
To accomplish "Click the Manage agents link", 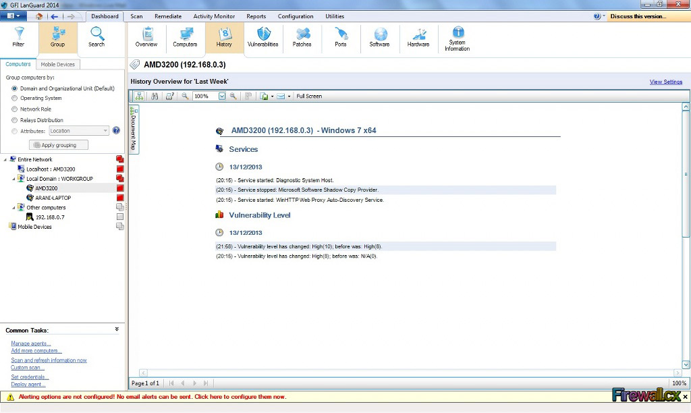I will (x=31, y=343).
